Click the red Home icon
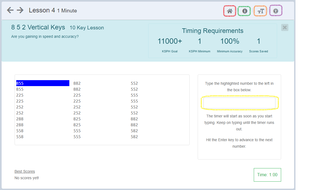Screen dimensions: 312x190 tap(229, 11)
